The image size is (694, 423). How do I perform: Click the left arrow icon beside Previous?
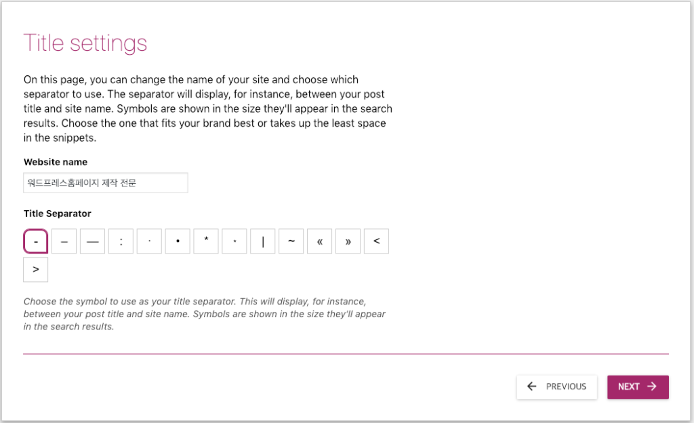click(532, 386)
